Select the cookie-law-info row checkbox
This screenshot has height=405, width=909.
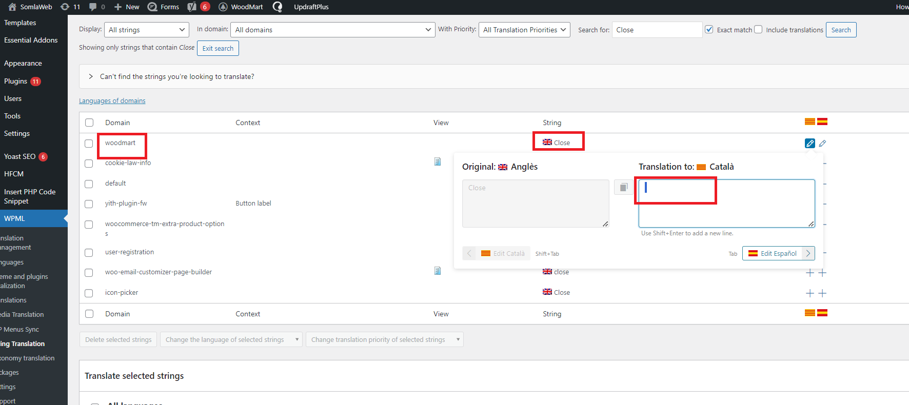(89, 164)
